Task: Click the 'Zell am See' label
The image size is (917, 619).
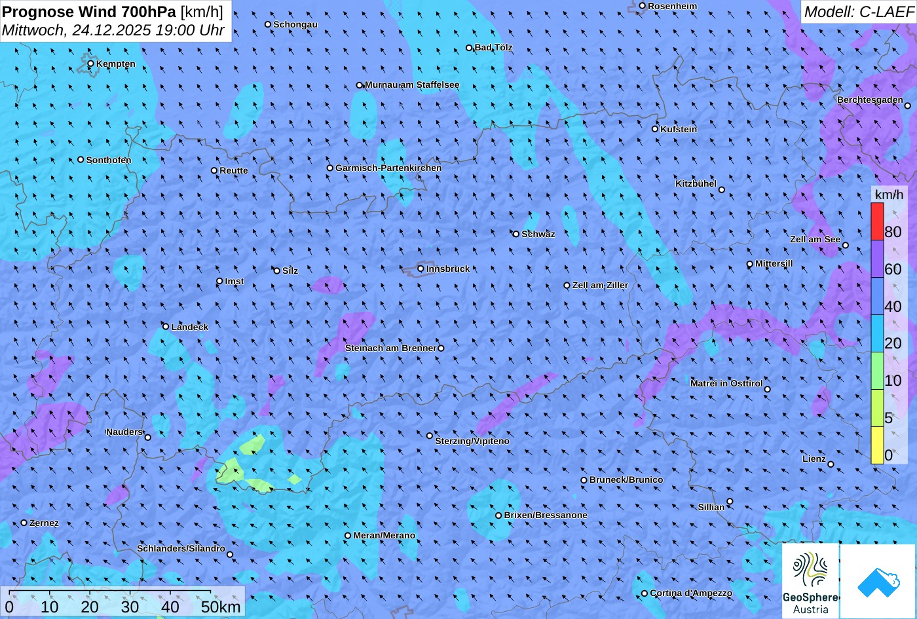Action: (815, 239)
